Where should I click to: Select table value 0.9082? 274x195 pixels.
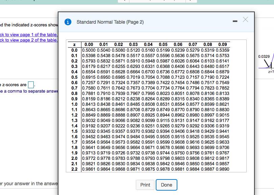pos(133,121)
